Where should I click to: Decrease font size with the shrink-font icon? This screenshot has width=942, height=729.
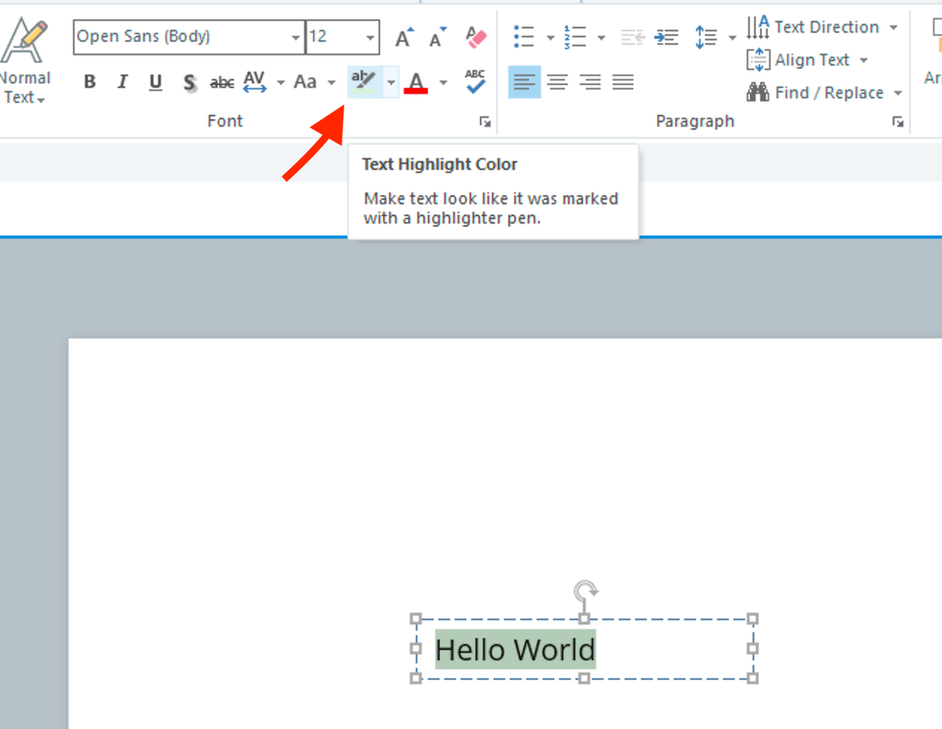click(438, 38)
